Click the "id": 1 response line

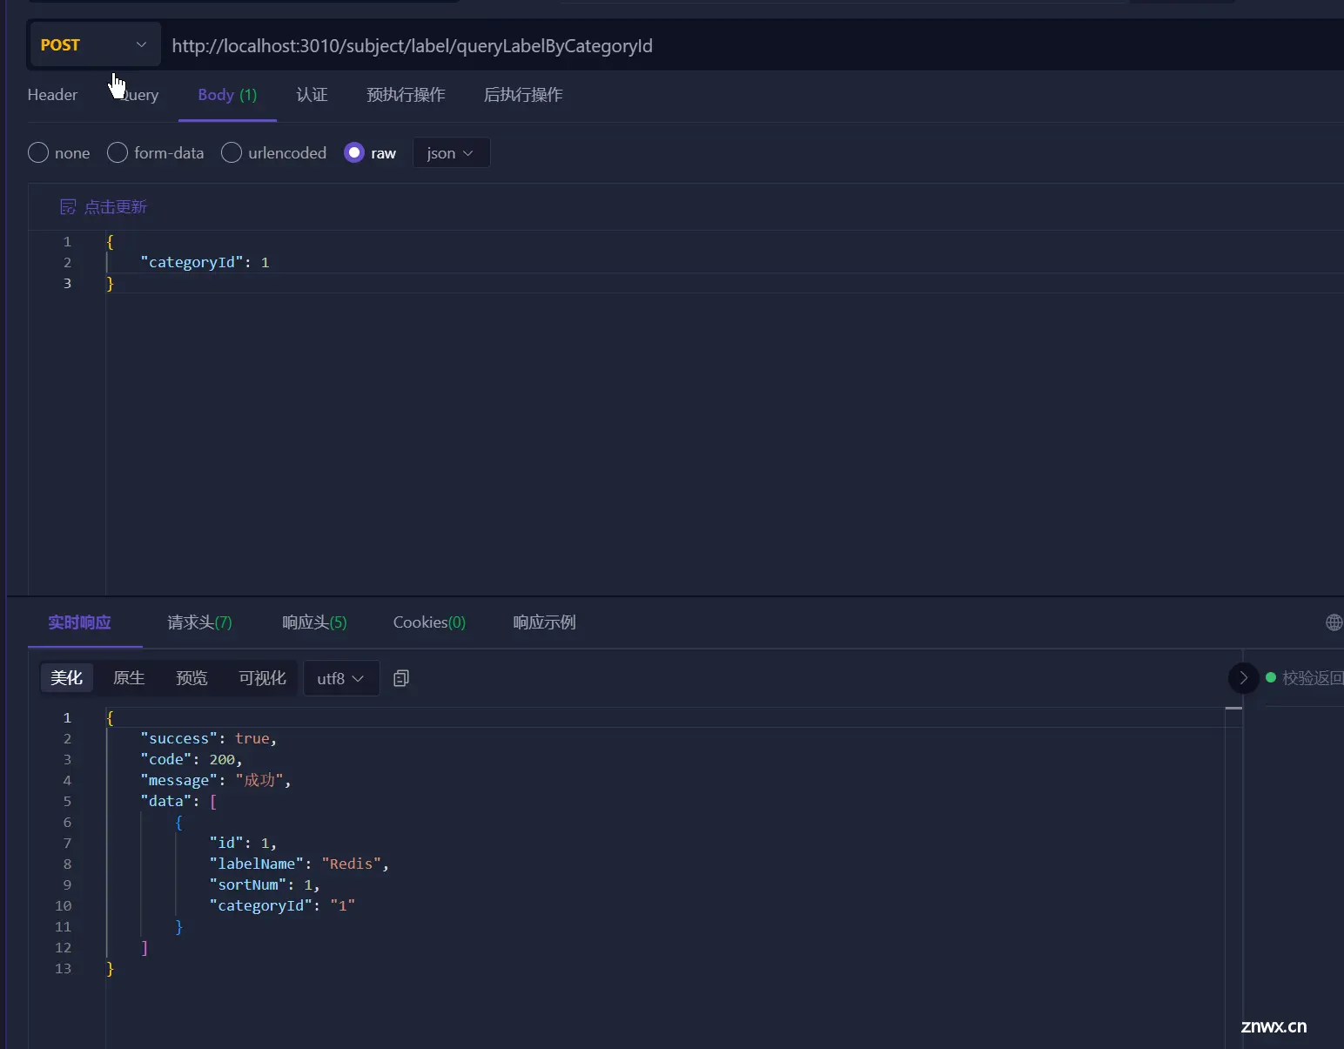(x=243, y=843)
